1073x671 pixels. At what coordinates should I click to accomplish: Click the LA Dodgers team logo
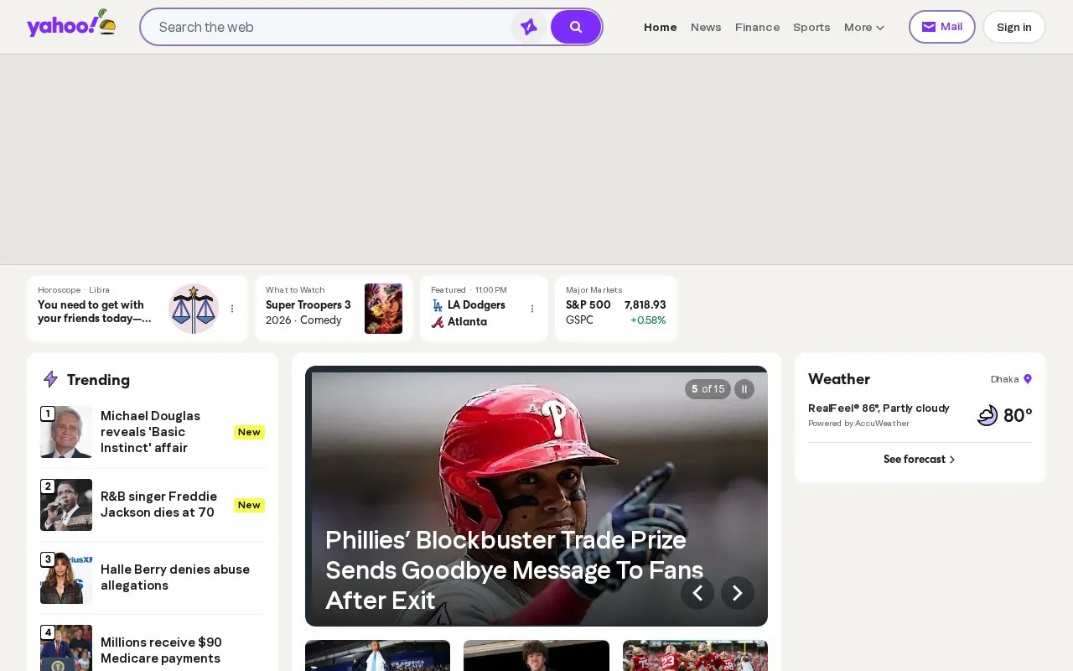point(438,305)
